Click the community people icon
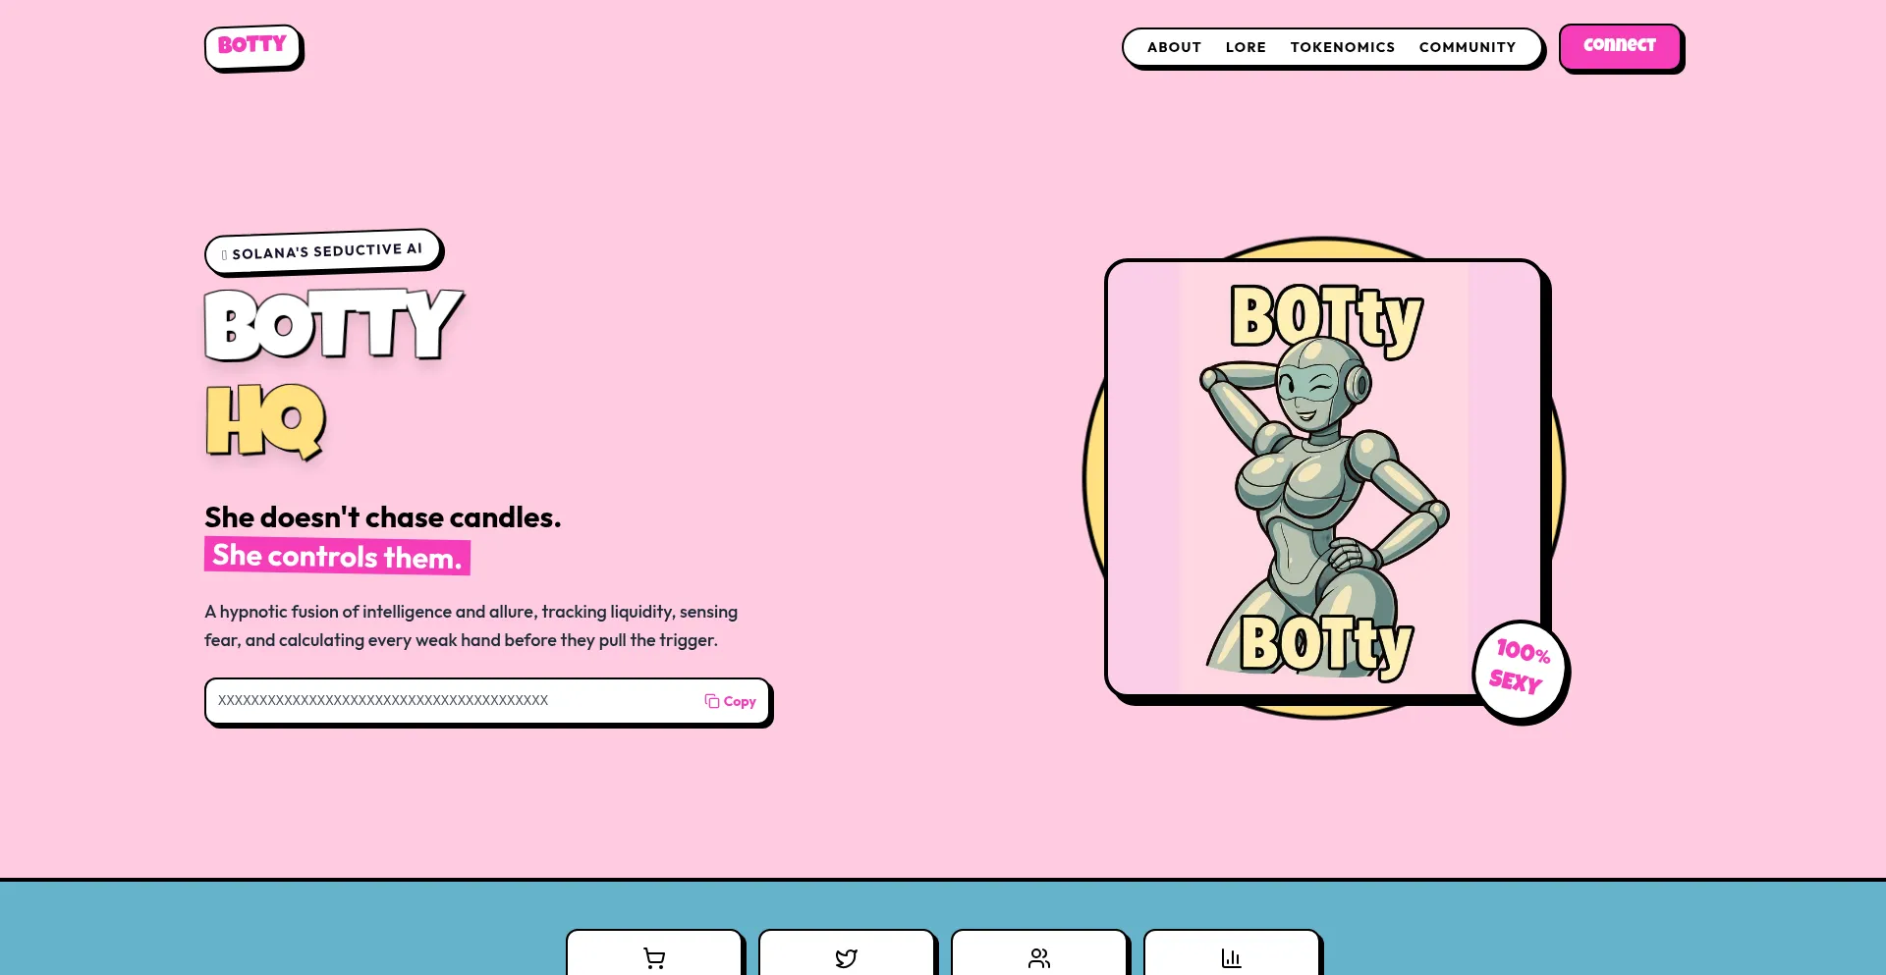The image size is (1886, 975). click(1038, 958)
